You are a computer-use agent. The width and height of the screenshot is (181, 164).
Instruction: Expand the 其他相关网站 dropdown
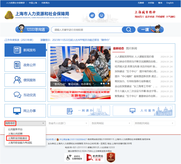154,123
